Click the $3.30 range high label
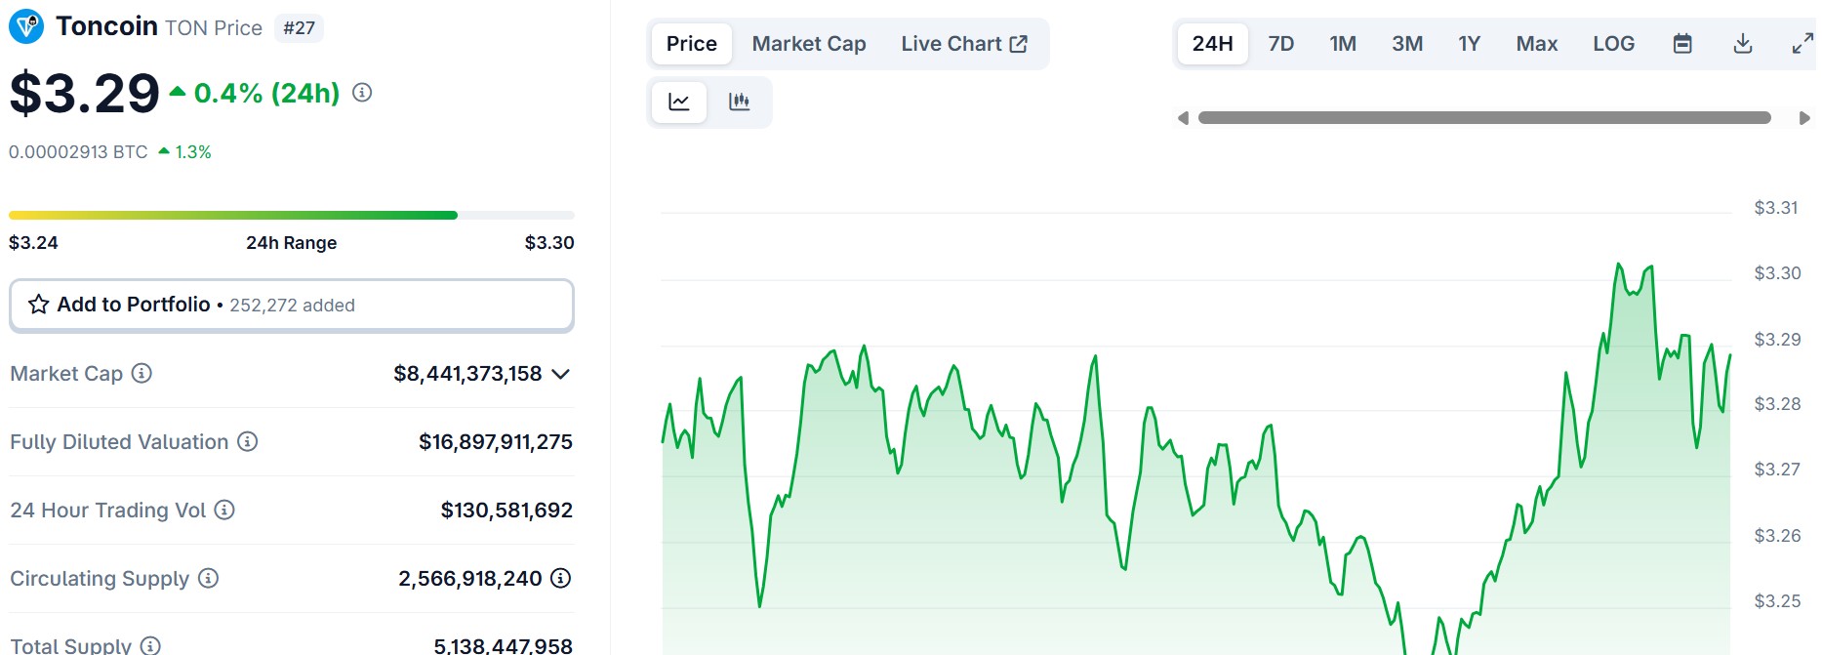The height and width of the screenshot is (655, 1822). point(549,243)
